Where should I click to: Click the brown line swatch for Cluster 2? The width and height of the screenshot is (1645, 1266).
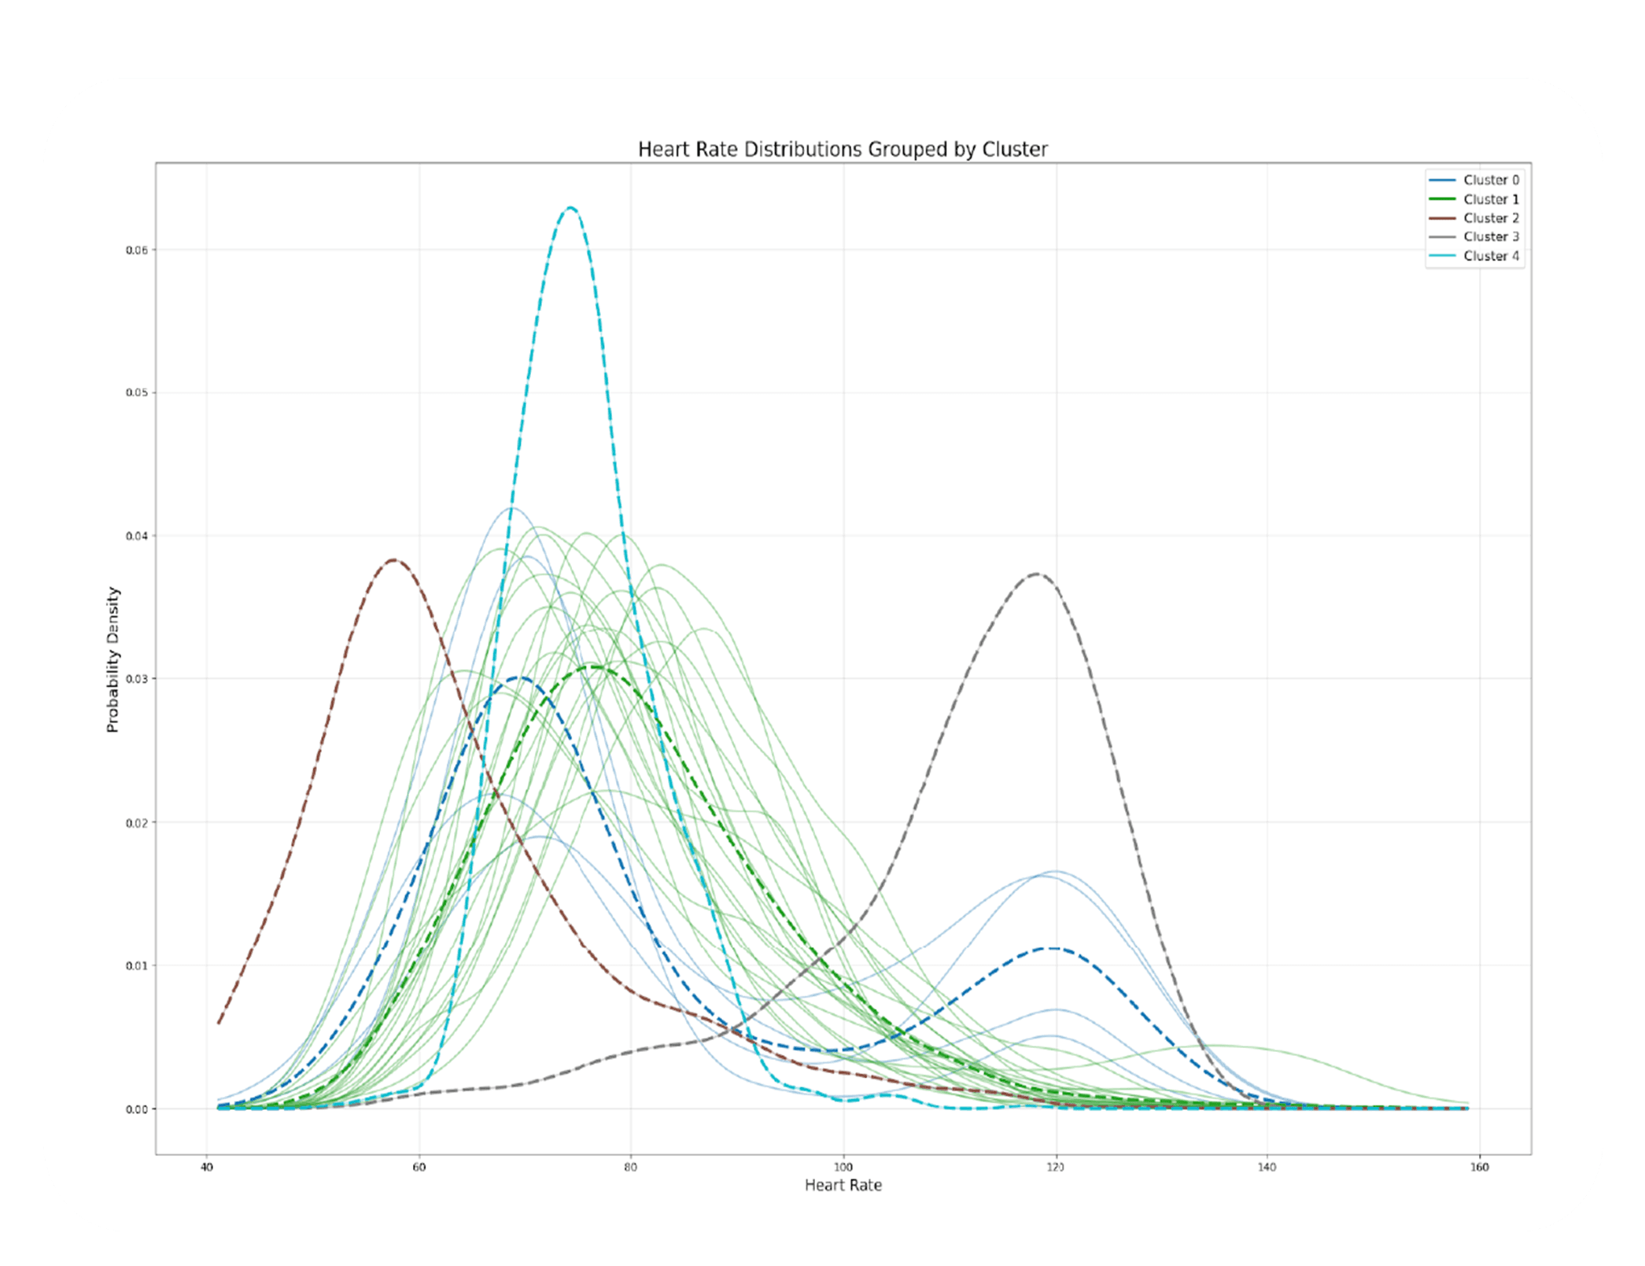pos(1442,218)
